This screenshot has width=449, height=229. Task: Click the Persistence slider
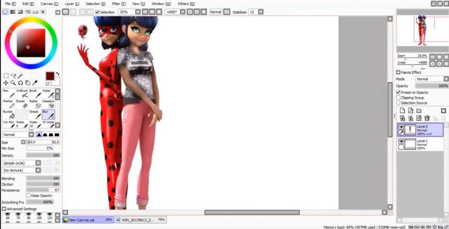43,190
